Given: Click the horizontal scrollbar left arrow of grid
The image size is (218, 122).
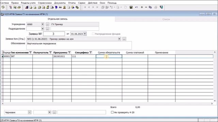Looking at the screenshot, I should point(3,103).
